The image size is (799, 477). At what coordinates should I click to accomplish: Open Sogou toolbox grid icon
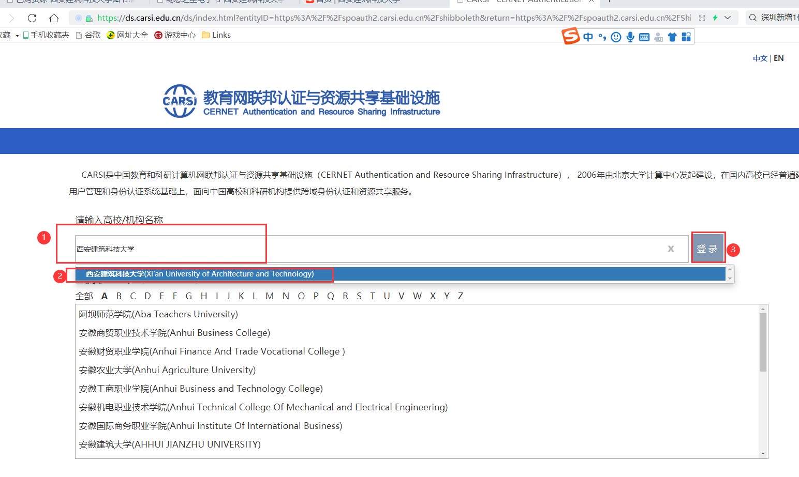click(x=686, y=37)
